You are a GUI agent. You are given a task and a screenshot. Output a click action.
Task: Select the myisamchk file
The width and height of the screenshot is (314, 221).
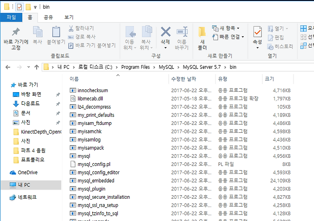pyautogui.click(x=89, y=131)
